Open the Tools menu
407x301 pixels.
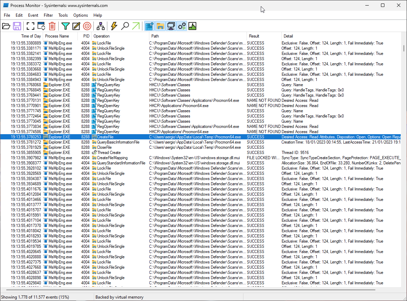click(x=63, y=15)
